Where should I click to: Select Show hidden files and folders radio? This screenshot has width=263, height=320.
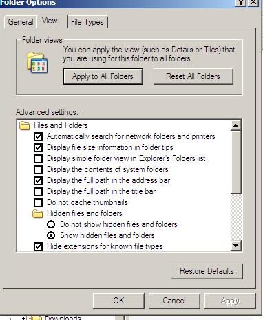pos(51,235)
